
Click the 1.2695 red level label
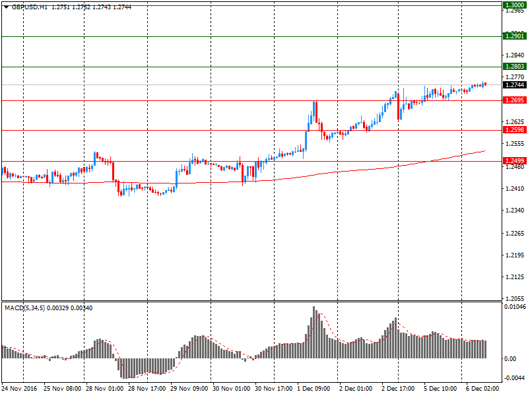pos(515,100)
